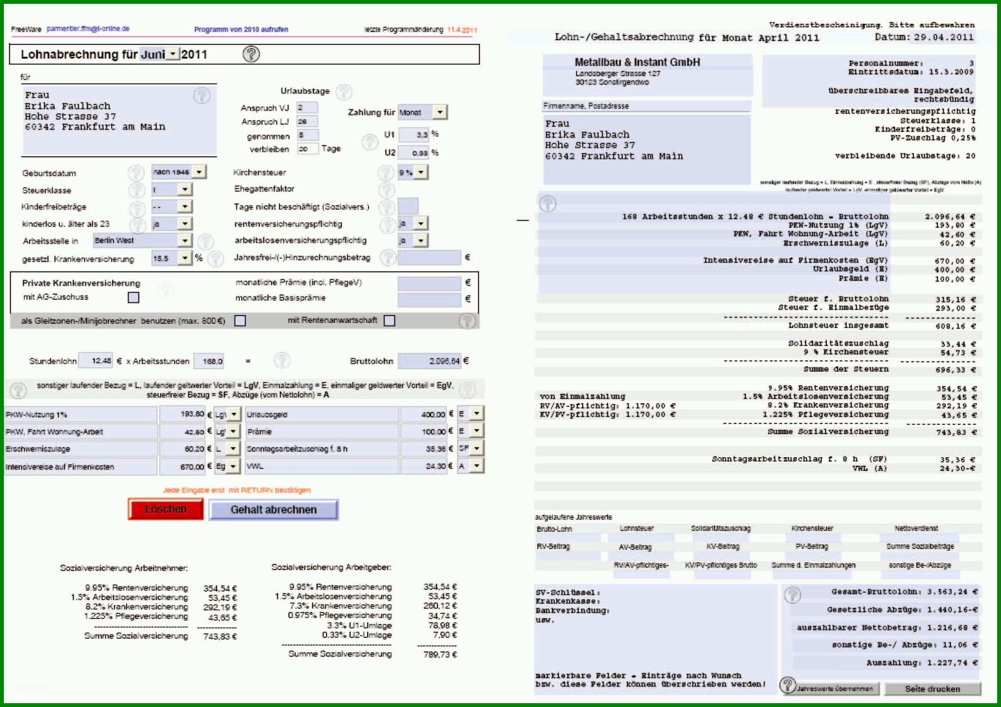Image resolution: width=1001 pixels, height=707 pixels.
Task: Open help icon beside Arbeitsstelle Berlin West
Action: 205,242
